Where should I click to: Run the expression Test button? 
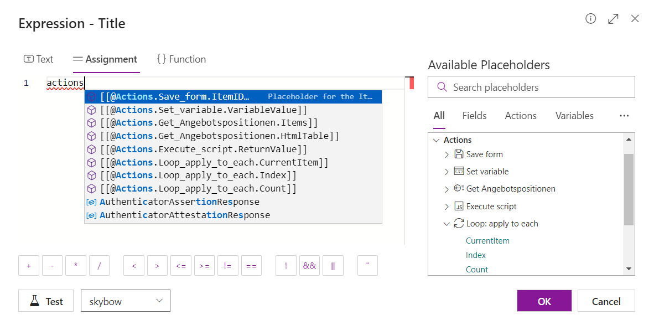tap(46, 301)
